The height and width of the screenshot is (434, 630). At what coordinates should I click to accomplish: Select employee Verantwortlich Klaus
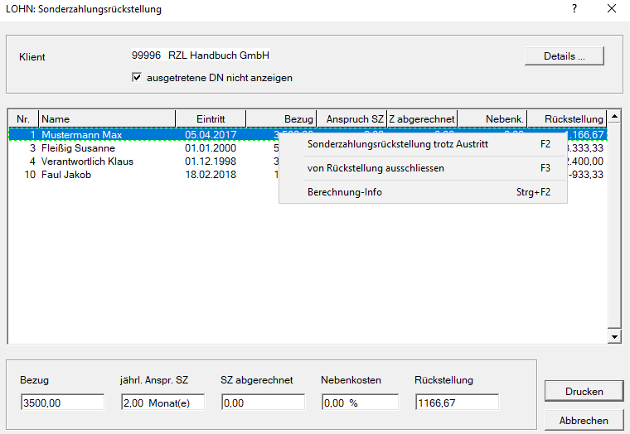tap(87, 162)
